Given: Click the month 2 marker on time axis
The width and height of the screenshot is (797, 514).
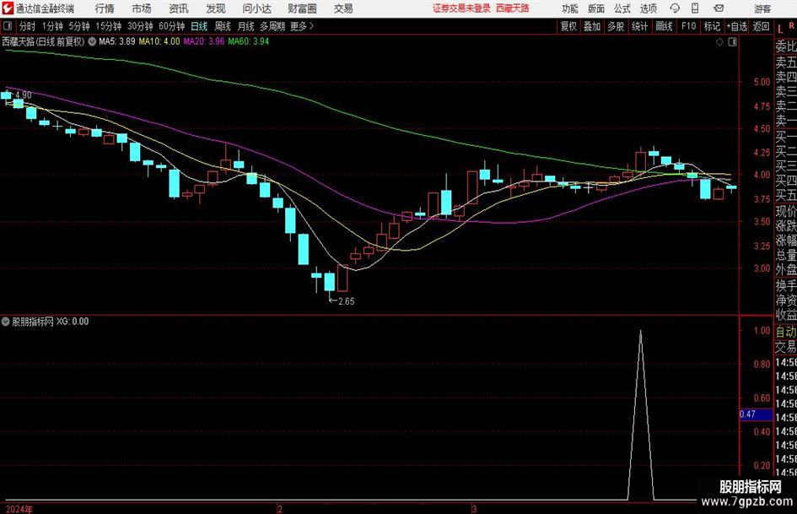Looking at the screenshot, I should tap(279, 509).
